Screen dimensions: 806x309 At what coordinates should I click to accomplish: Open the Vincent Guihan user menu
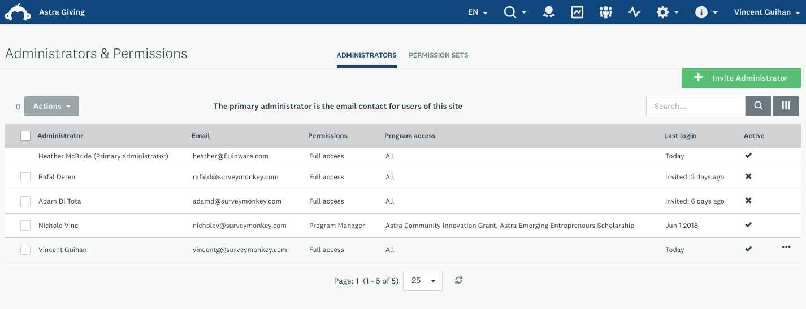766,12
